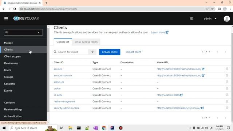The width and height of the screenshot is (233, 131).
Task: Open the admin-cli client
Action: (59, 82)
